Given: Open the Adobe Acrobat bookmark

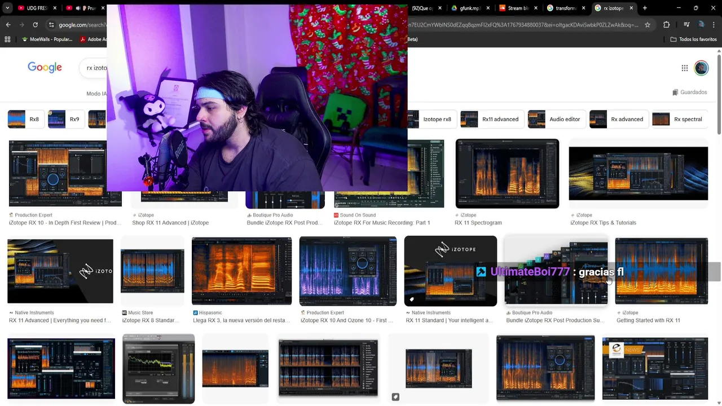Looking at the screenshot, I should click(93, 39).
